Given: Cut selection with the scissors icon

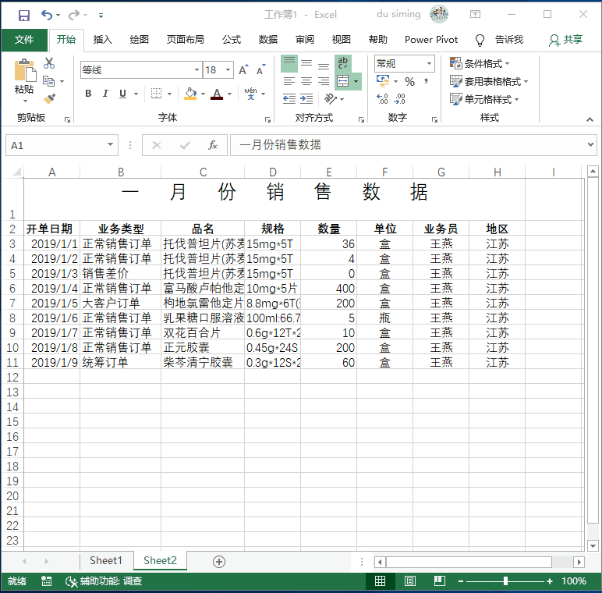Looking at the screenshot, I should pos(49,63).
